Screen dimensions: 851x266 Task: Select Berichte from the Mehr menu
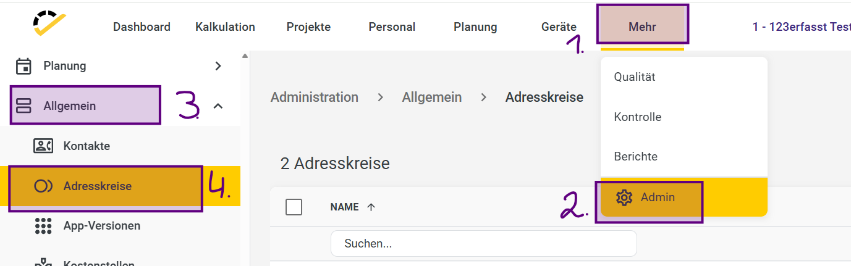click(635, 157)
